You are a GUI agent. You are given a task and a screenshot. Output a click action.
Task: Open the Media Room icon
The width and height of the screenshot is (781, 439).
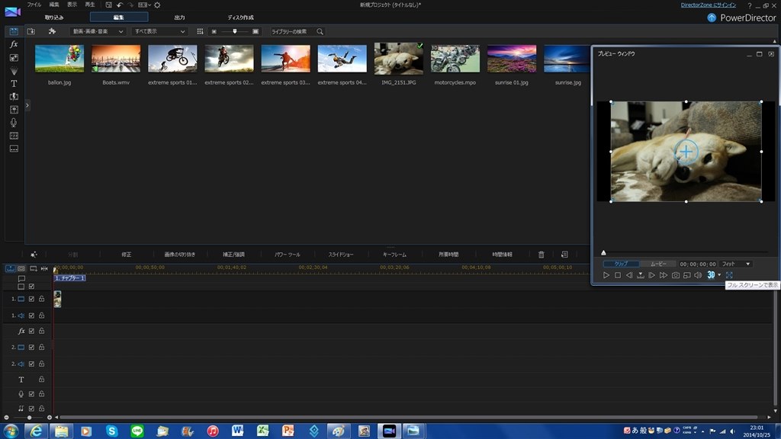point(14,31)
